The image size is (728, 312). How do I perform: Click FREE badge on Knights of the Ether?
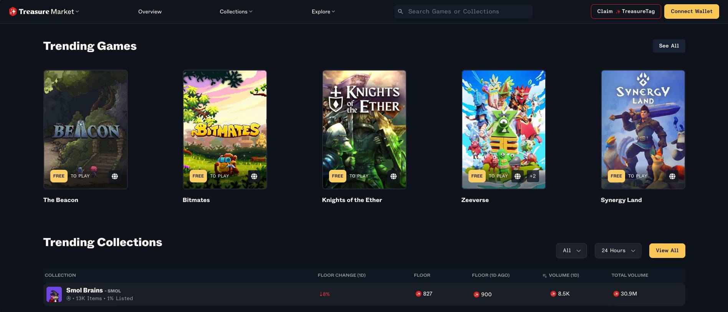click(338, 176)
